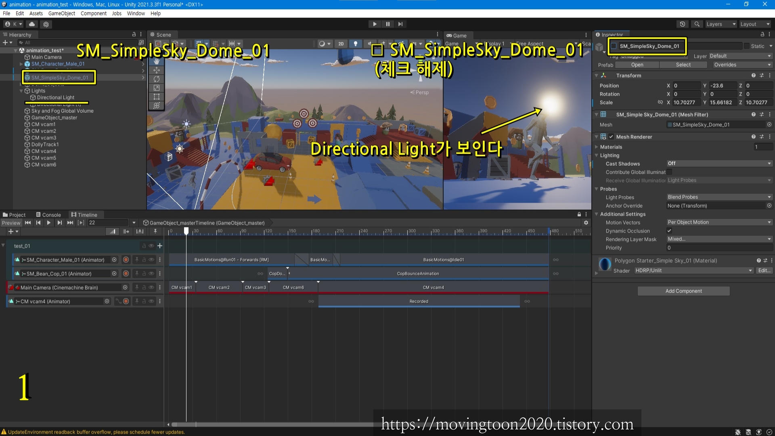775x436 pixels.
Task: Select the Rect tool in Scene toolbar
Action: [x=157, y=97]
